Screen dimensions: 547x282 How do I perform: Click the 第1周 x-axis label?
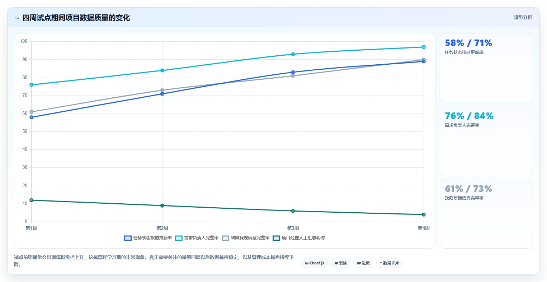pyautogui.click(x=32, y=228)
